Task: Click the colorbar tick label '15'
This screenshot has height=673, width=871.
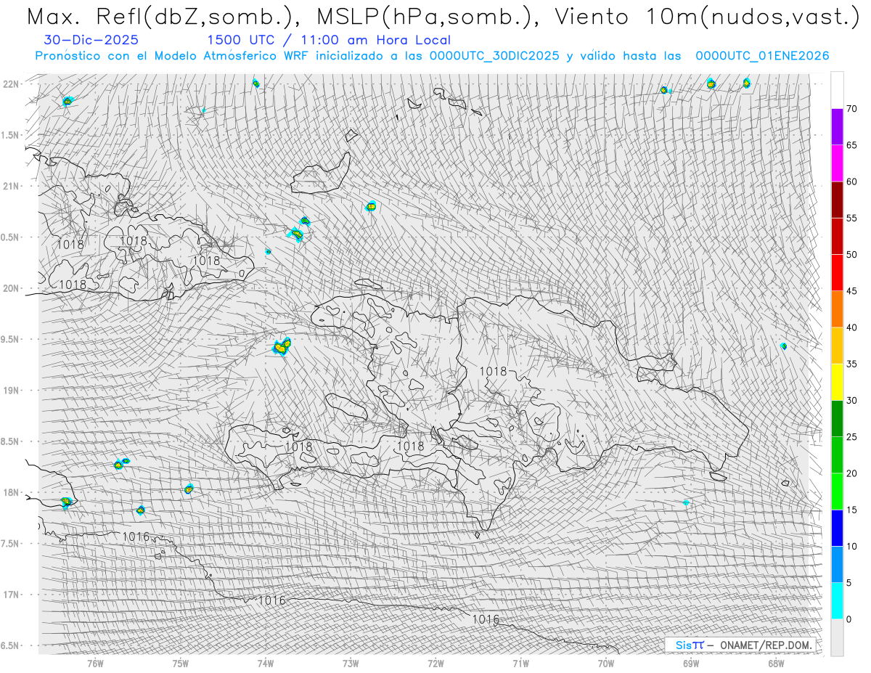Action: click(851, 510)
